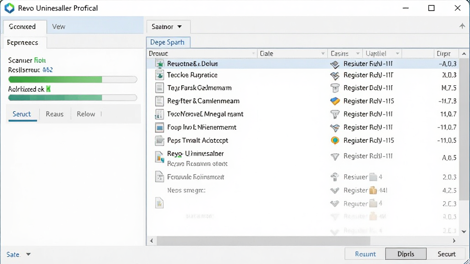Switch to the "Vew" tab
This screenshot has width=470, height=264.
[58, 27]
